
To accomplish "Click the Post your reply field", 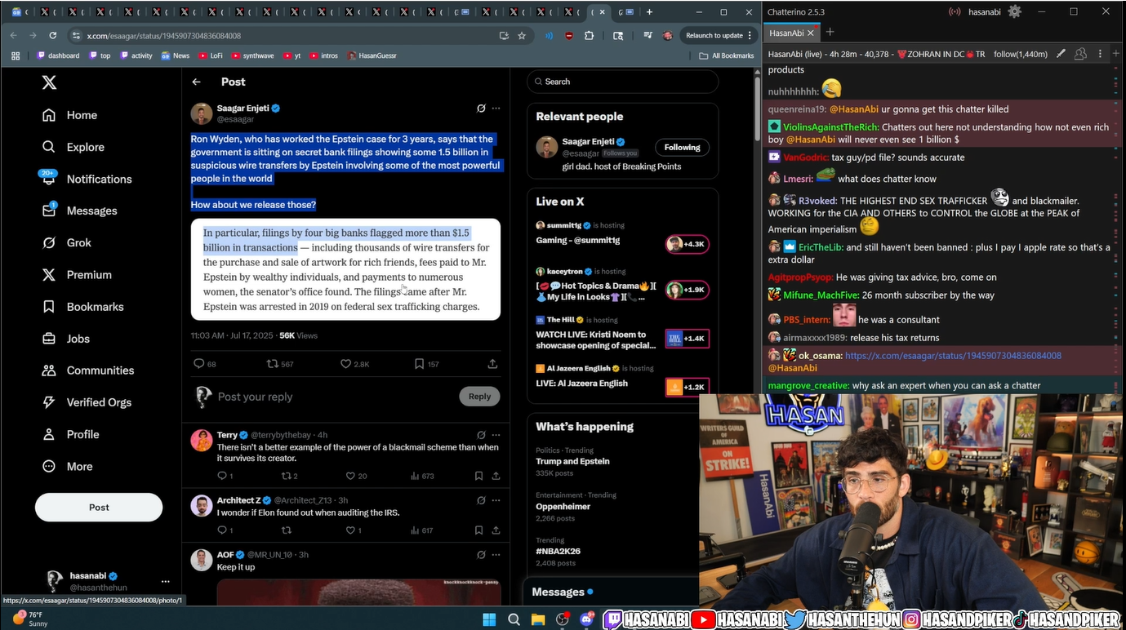I will 335,397.
